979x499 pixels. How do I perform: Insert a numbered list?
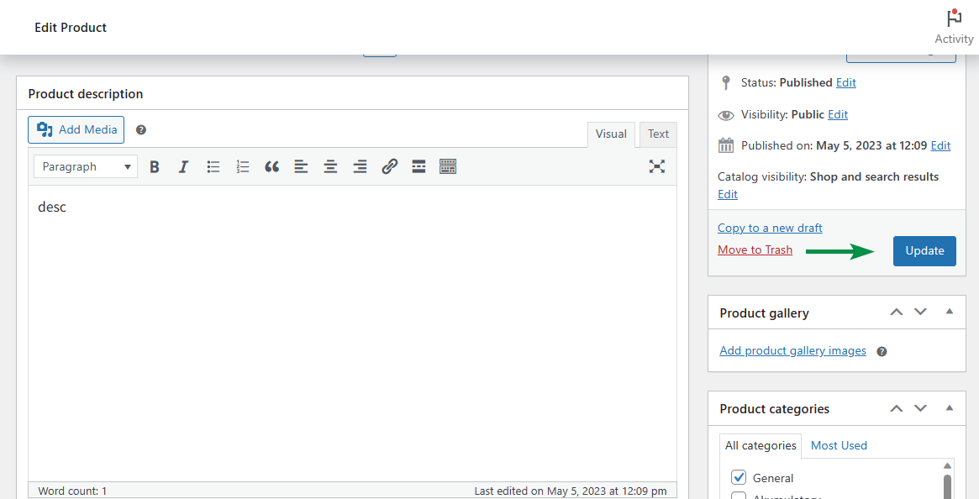pos(243,166)
